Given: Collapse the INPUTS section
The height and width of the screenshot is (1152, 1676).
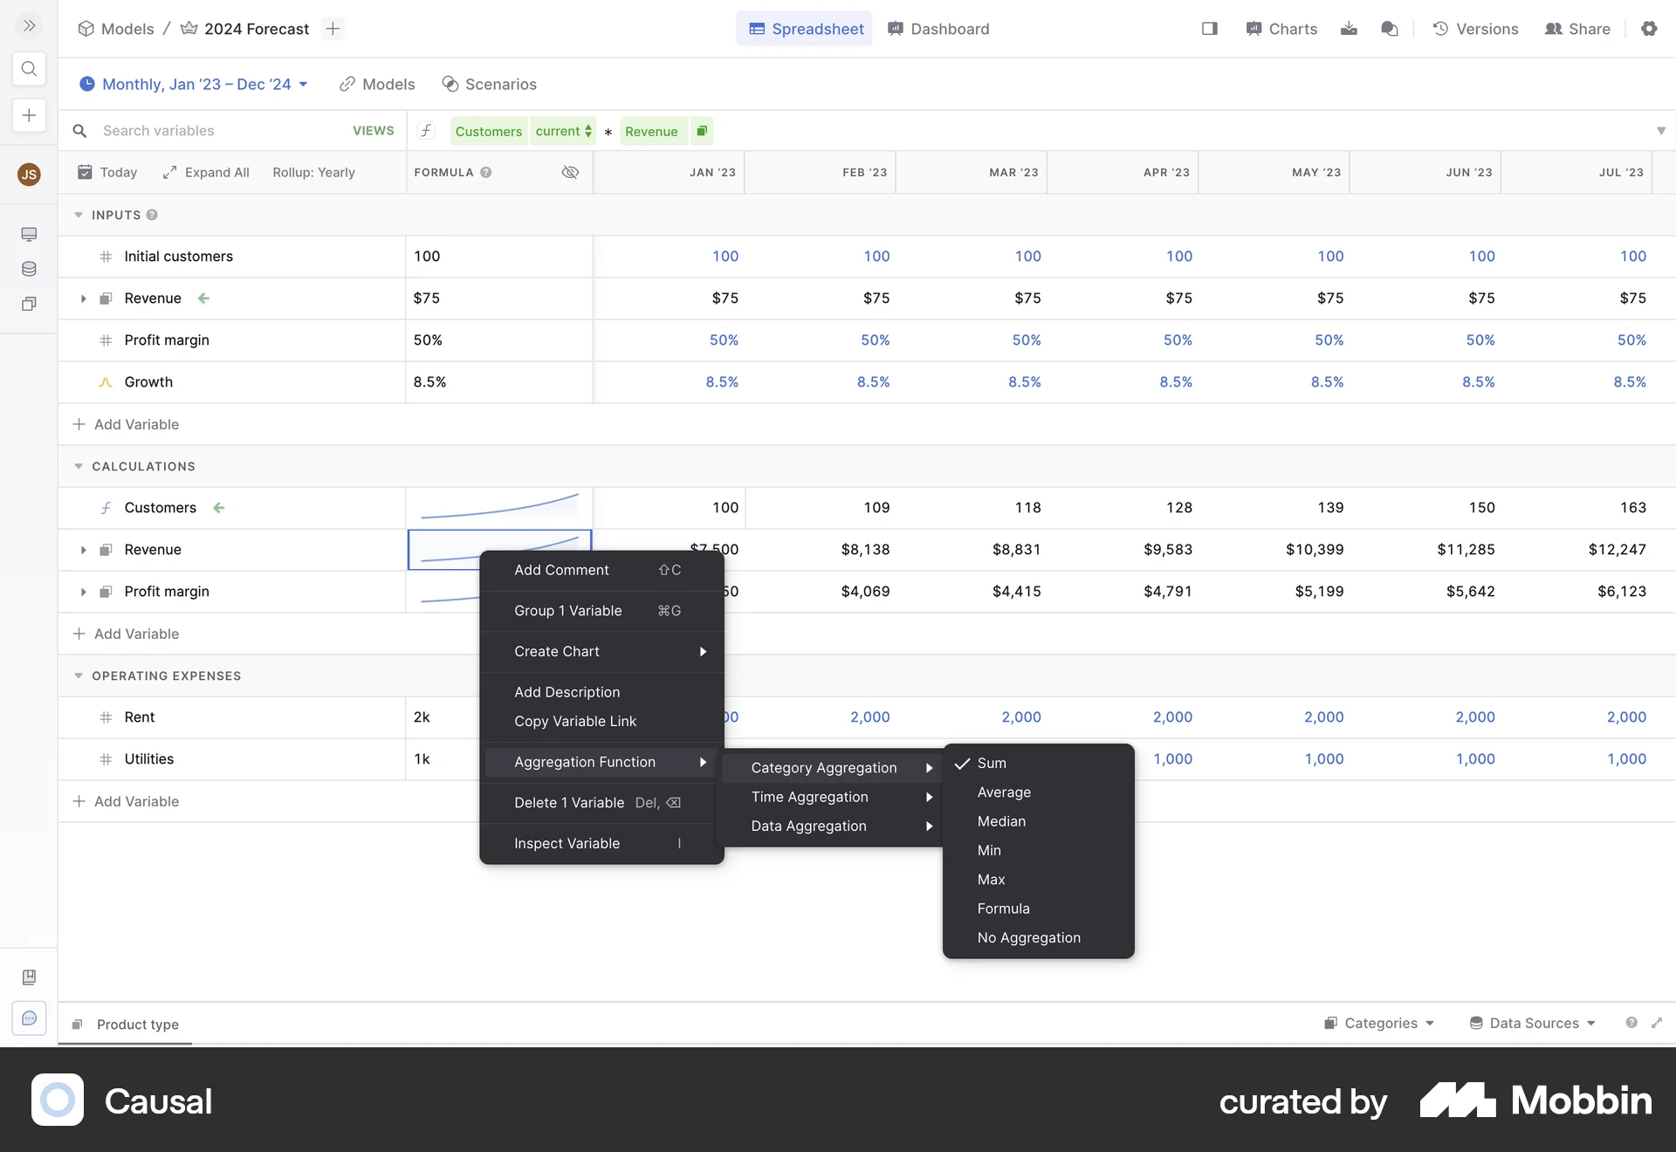Looking at the screenshot, I should click(x=79, y=215).
